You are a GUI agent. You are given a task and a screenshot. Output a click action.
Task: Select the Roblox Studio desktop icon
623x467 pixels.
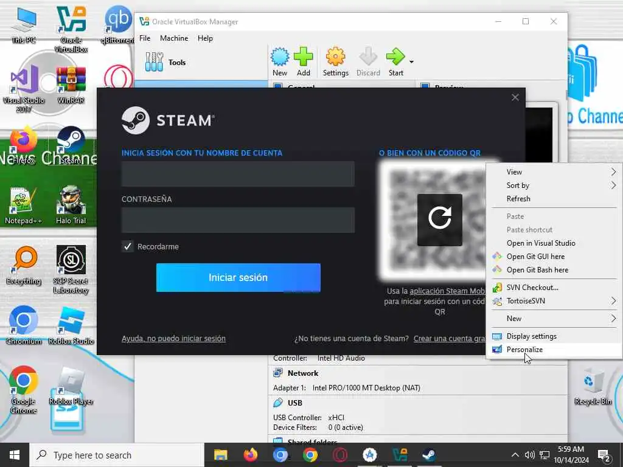(71, 326)
